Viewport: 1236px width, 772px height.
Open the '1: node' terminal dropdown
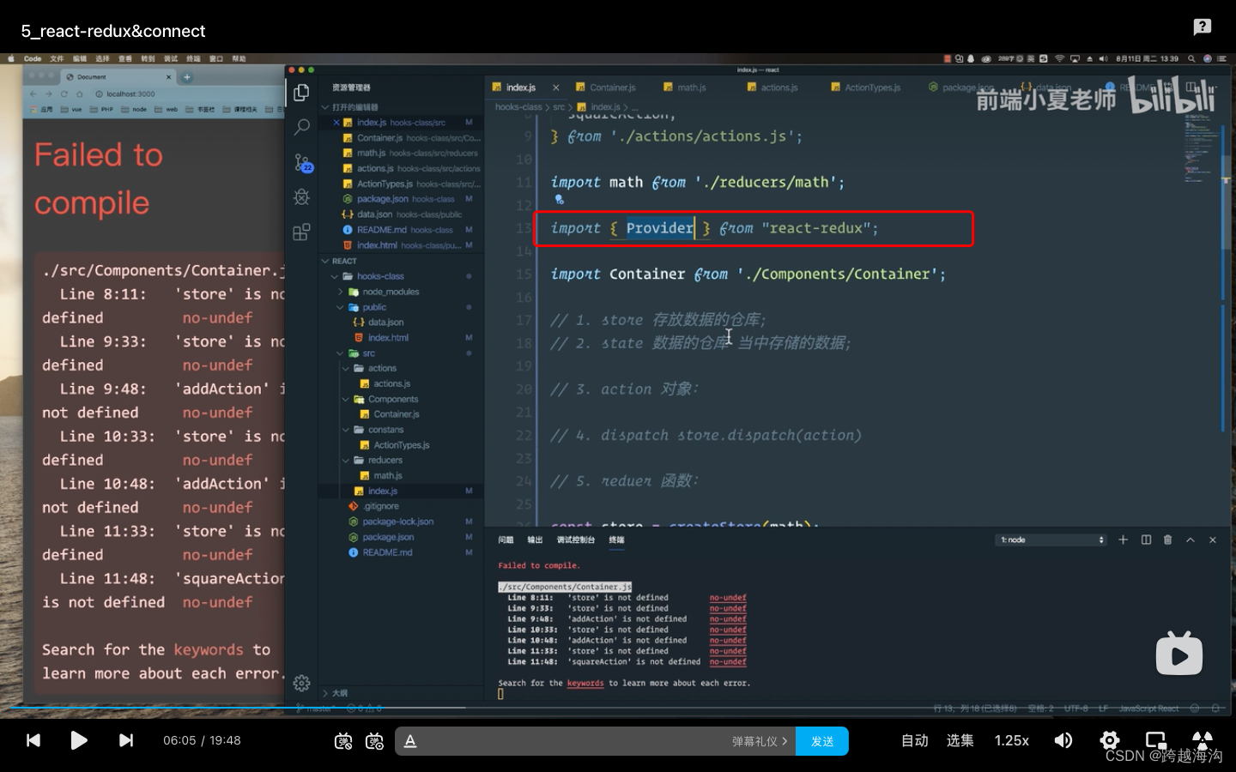click(x=1052, y=540)
